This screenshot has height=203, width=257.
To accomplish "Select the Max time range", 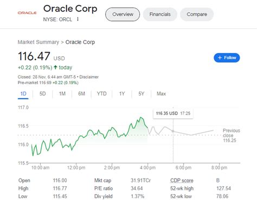I will [161, 94].
